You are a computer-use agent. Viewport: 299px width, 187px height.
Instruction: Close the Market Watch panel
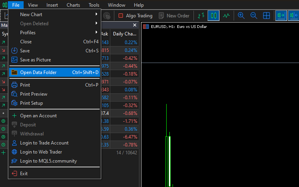pos(135,25)
